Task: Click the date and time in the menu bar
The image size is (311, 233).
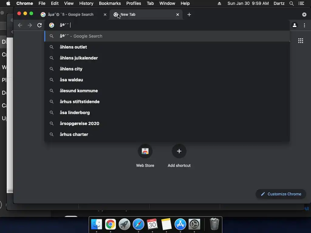Action: (248, 3)
